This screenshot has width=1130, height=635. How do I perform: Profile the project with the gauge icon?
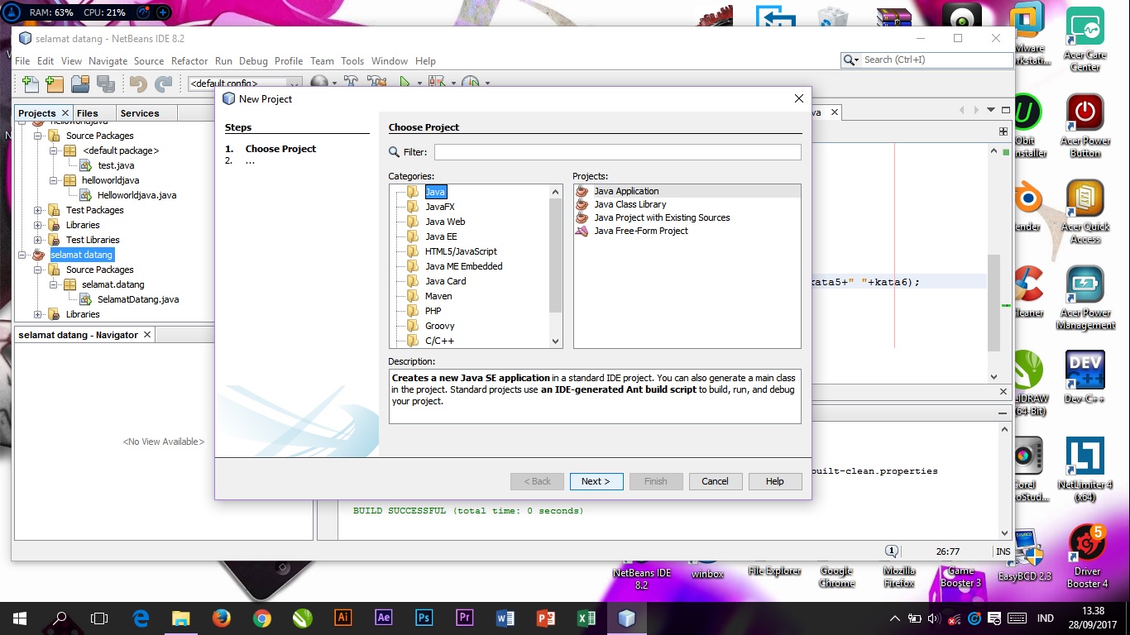tap(469, 83)
